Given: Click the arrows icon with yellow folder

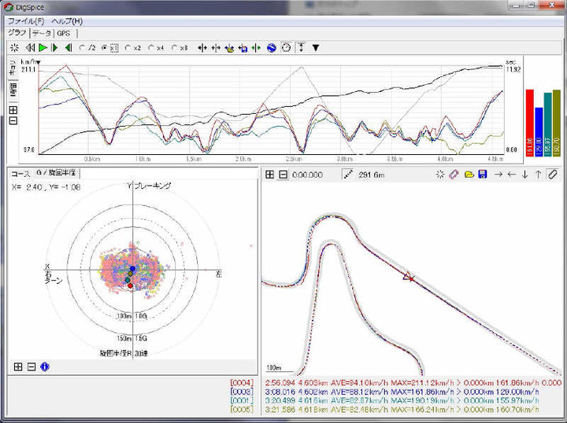Looking at the screenshot, I should (229, 48).
